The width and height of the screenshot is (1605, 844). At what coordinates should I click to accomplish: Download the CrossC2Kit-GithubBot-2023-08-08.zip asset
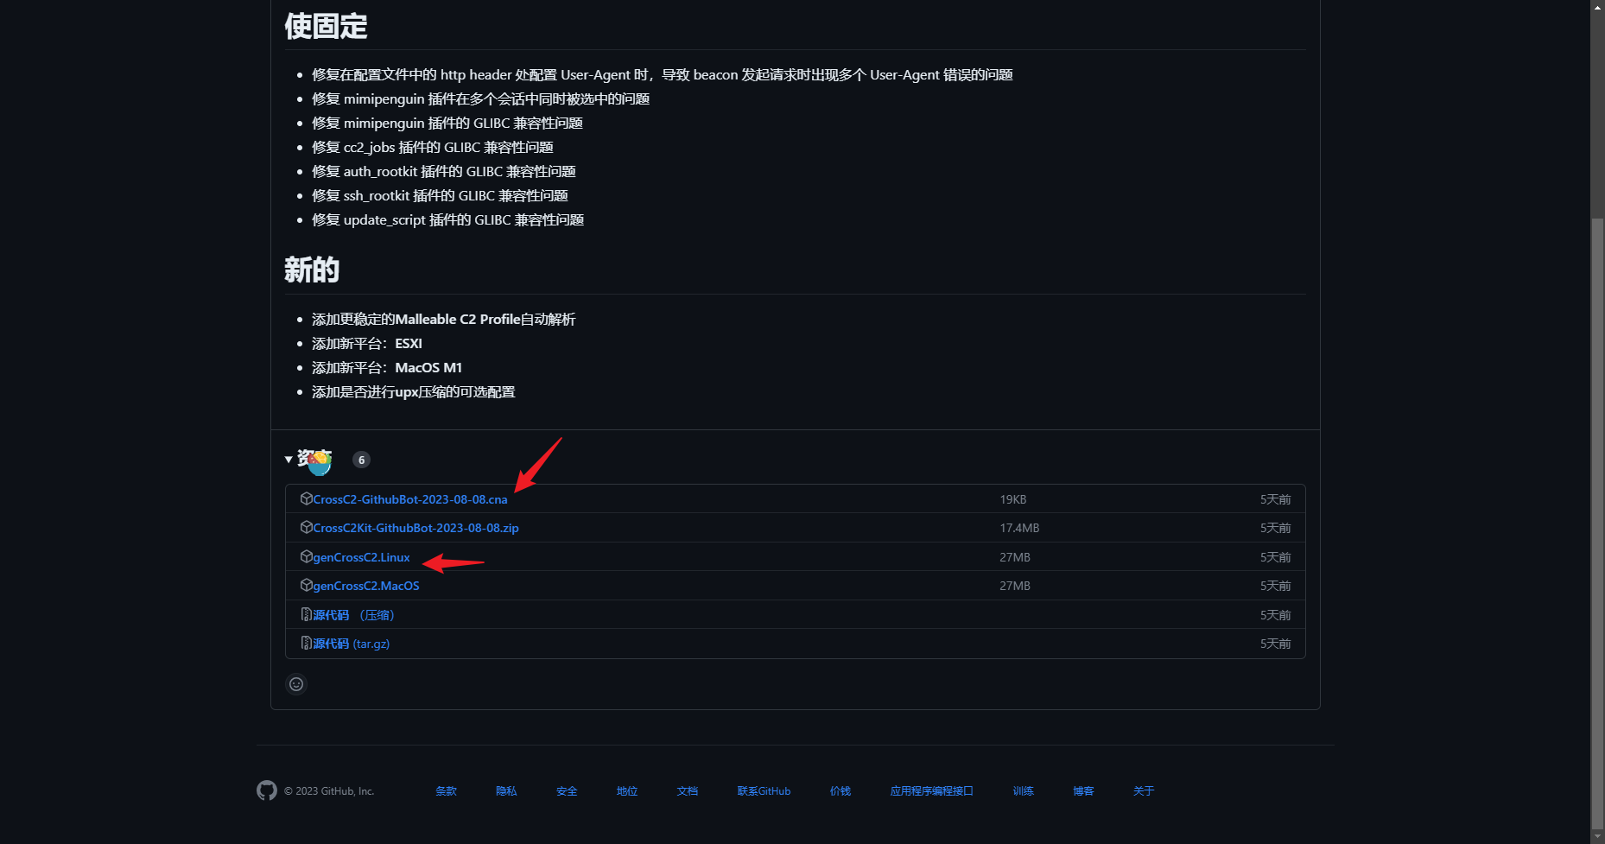click(x=416, y=527)
